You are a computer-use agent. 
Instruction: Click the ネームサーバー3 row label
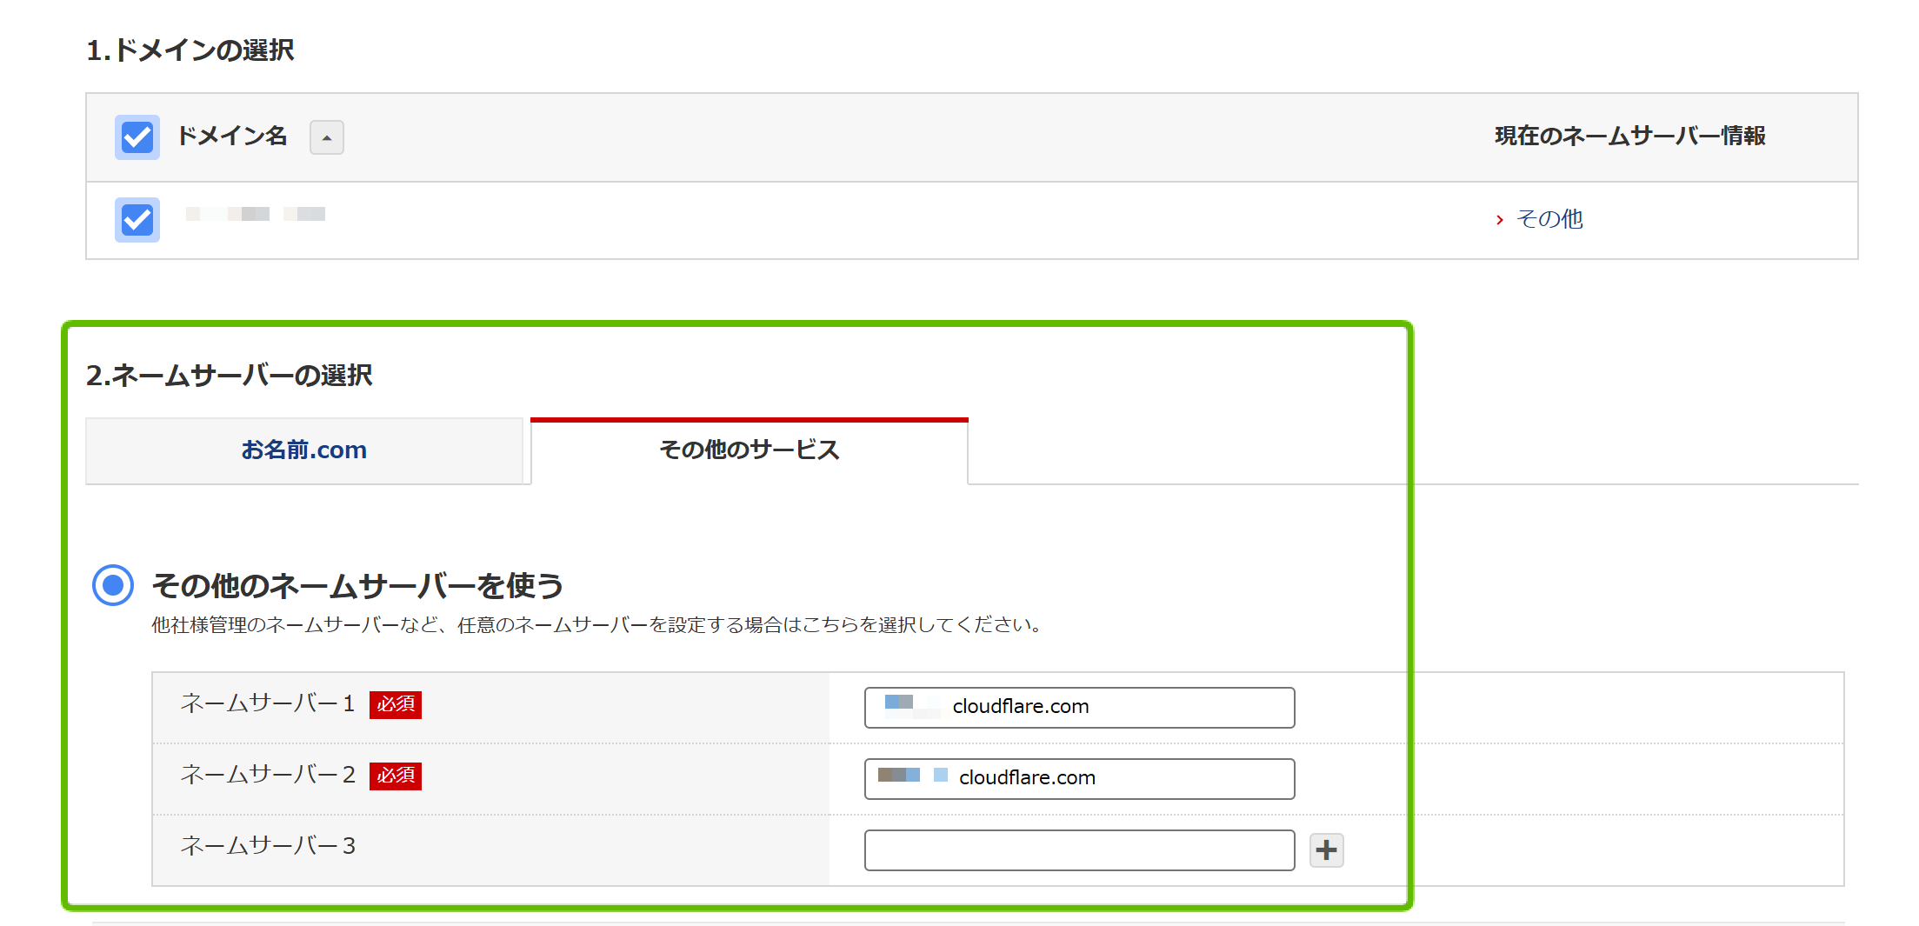pyautogui.click(x=268, y=846)
